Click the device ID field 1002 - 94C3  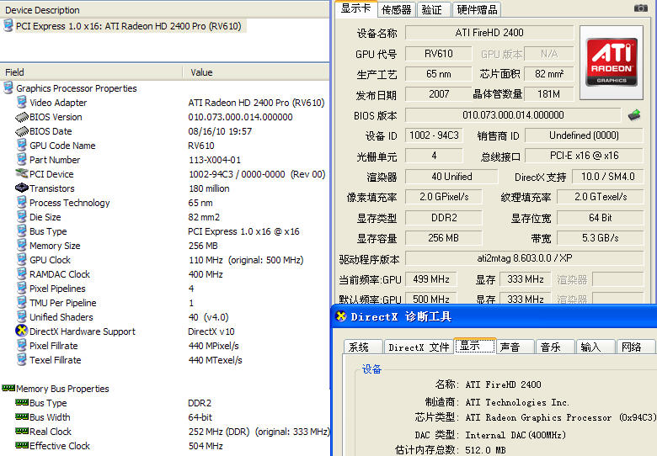434,135
